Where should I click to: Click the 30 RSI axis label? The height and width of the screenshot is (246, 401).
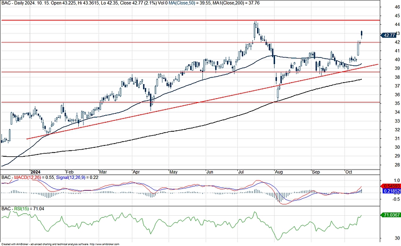click(x=397, y=238)
